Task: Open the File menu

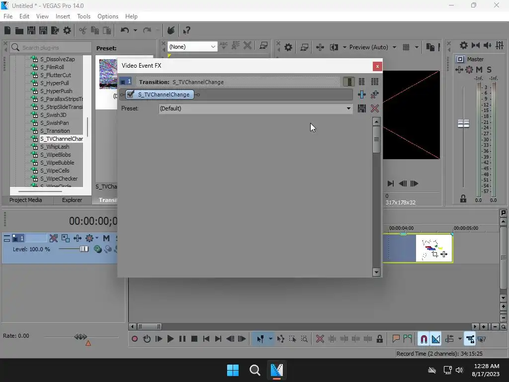Action: [8, 16]
